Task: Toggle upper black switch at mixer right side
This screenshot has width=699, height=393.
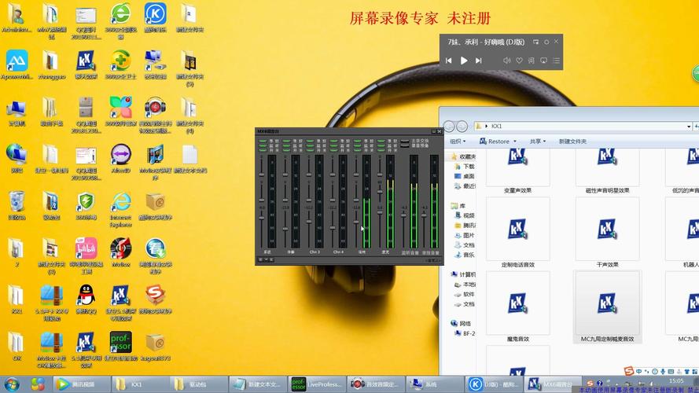Action: [405, 141]
